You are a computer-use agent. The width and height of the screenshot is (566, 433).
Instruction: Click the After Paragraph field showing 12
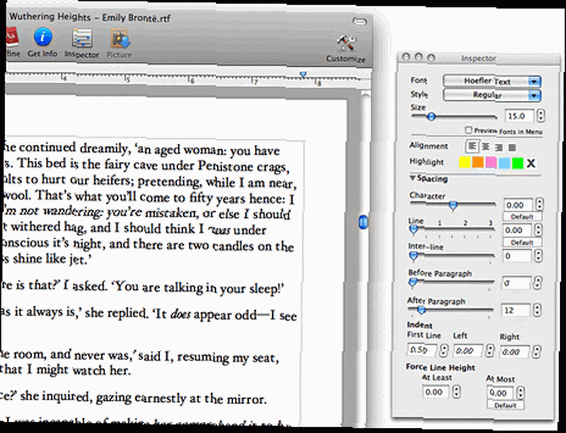[x=516, y=310]
